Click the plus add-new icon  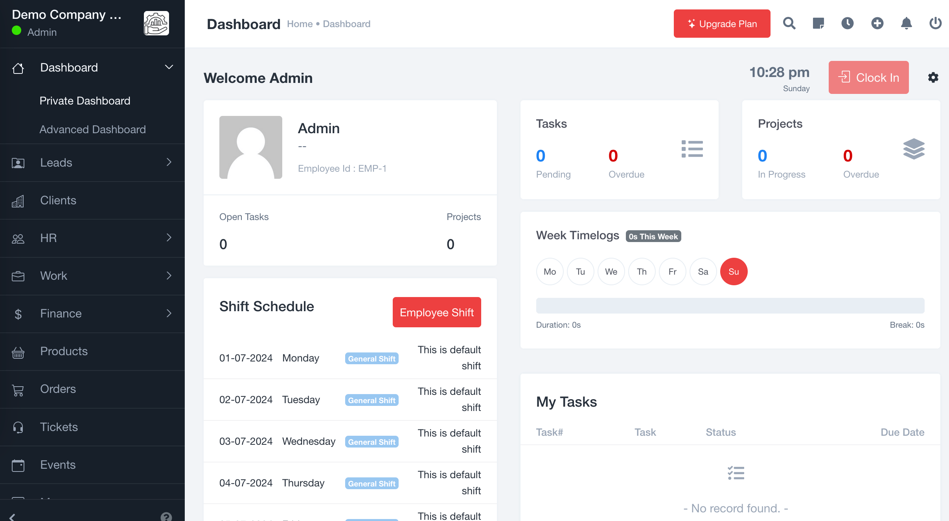877,24
